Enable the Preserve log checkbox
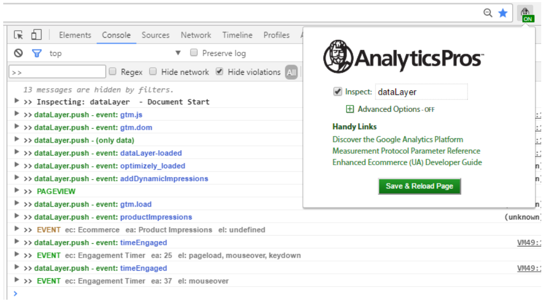Image resolution: width=545 pixels, height=304 pixels. [x=194, y=53]
